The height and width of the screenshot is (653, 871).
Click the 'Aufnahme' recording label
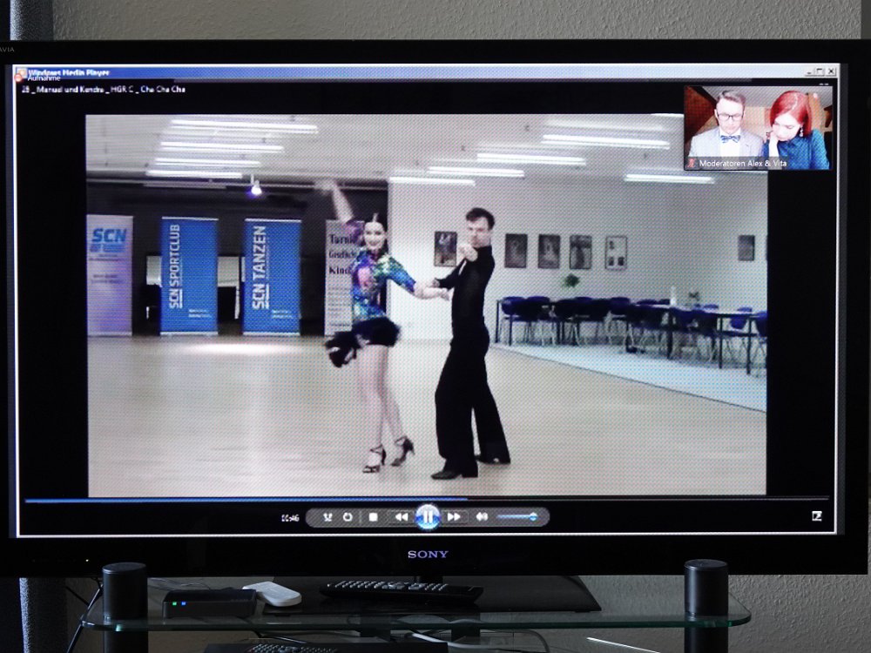click(44, 78)
